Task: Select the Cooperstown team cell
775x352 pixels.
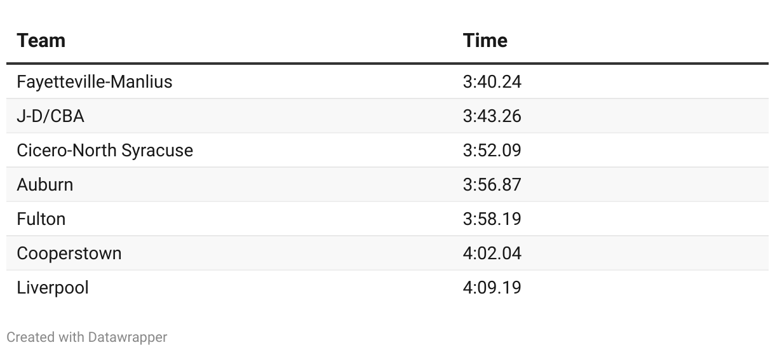Action: (x=69, y=254)
